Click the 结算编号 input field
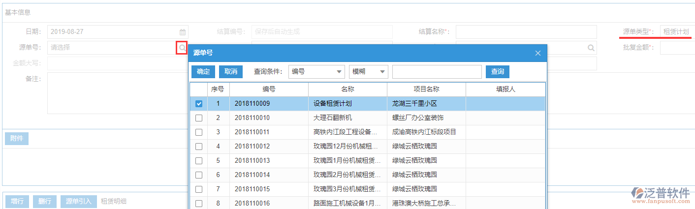Screen dimensions: 695x209 click(x=322, y=32)
